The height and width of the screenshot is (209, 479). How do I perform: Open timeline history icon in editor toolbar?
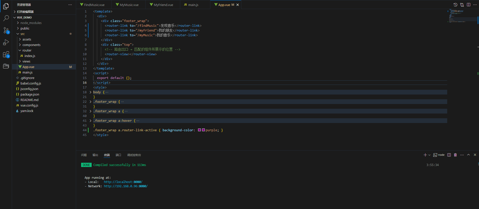(x=455, y=5)
